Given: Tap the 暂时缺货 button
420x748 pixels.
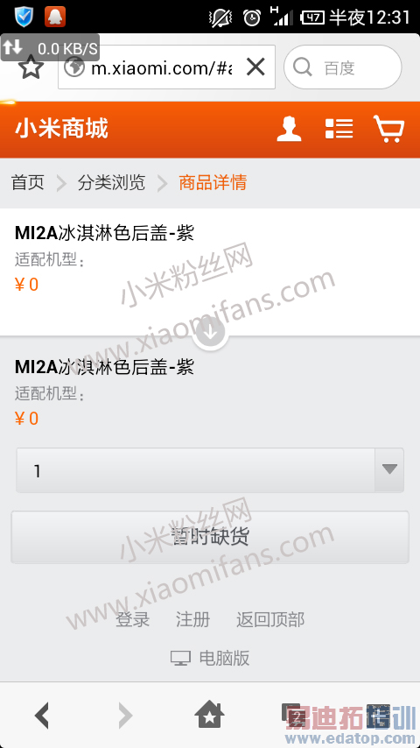Looking at the screenshot, I should click(210, 537).
